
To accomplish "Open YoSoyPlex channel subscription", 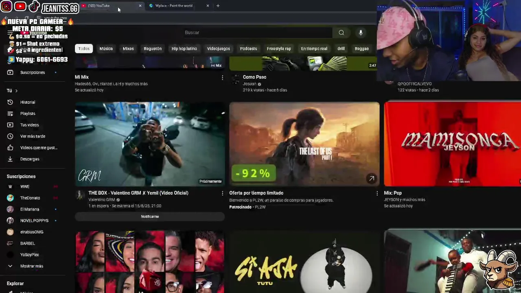I will coord(29,255).
